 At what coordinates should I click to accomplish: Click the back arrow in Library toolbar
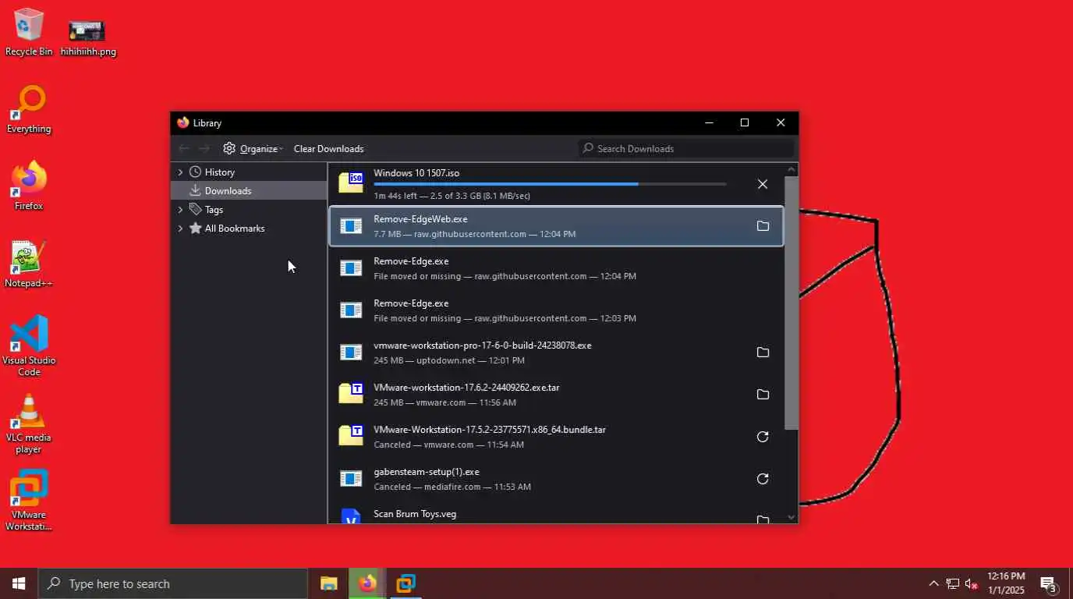coord(184,148)
